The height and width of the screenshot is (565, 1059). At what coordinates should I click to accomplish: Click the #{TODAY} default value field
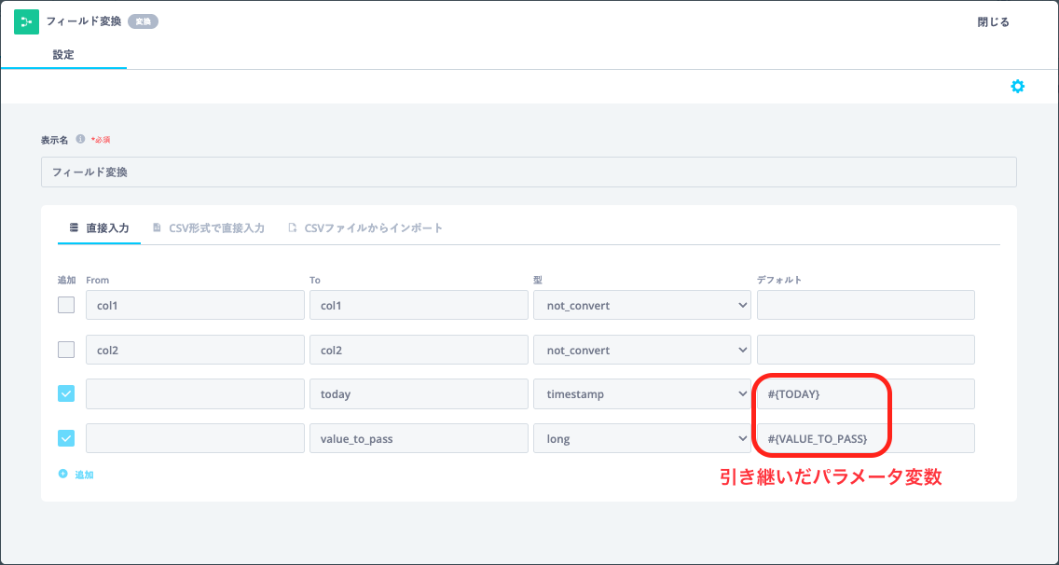(866, 394)
